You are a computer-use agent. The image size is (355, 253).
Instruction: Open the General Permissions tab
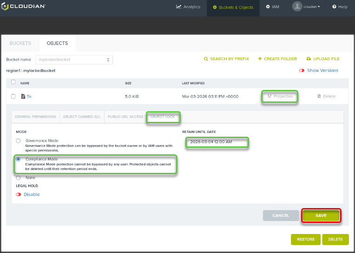(x=35, y=117)
